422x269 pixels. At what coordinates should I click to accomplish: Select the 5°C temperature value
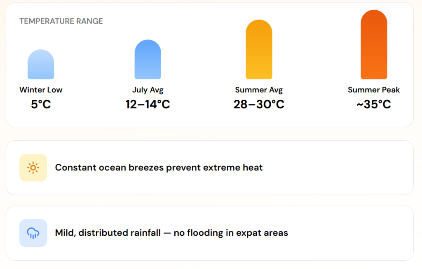[x=41, y=104]
